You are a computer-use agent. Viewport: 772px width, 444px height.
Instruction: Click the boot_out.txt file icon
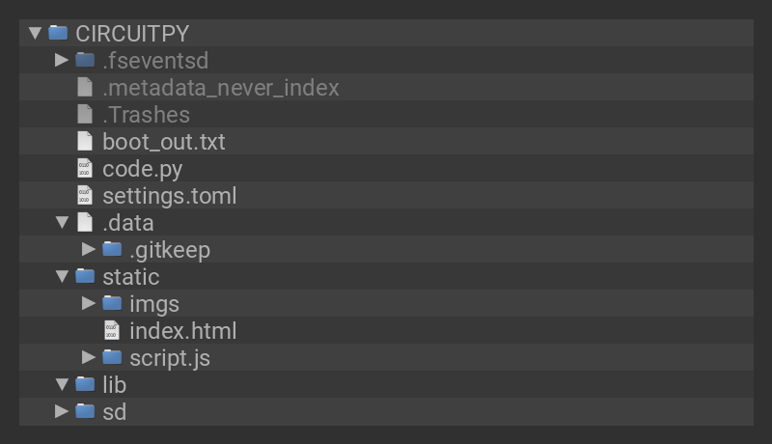pyautogui.click(x=85, y=142)
